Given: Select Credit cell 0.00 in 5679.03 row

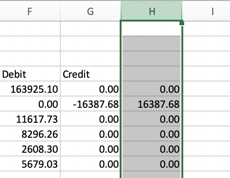Looking at the screenshot, I should 90,163.
